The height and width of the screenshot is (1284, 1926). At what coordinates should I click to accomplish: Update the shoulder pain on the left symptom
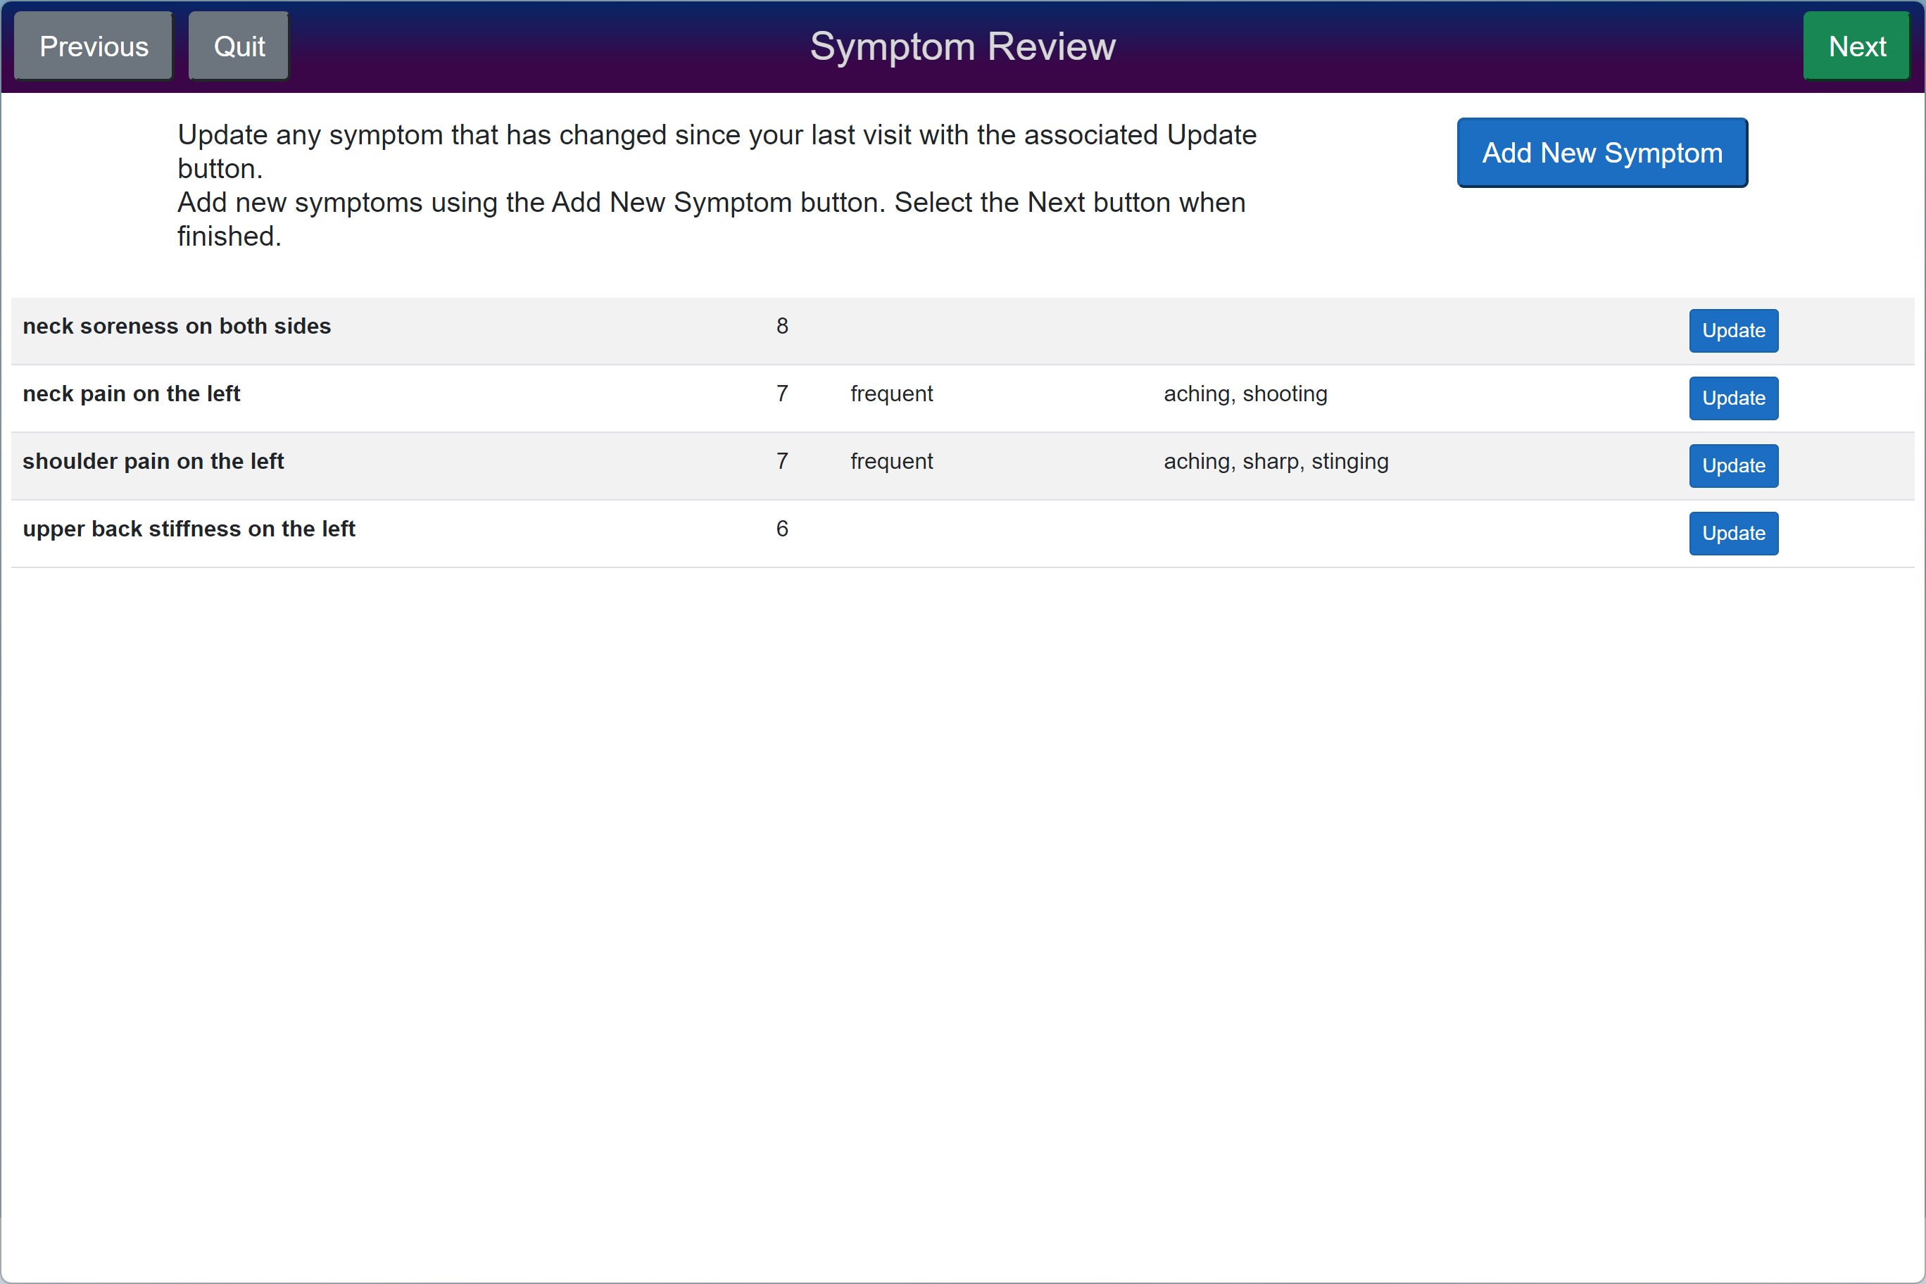click(x=1732, y=465)
